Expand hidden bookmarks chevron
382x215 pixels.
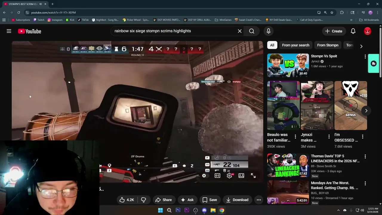tap(351, 20)
